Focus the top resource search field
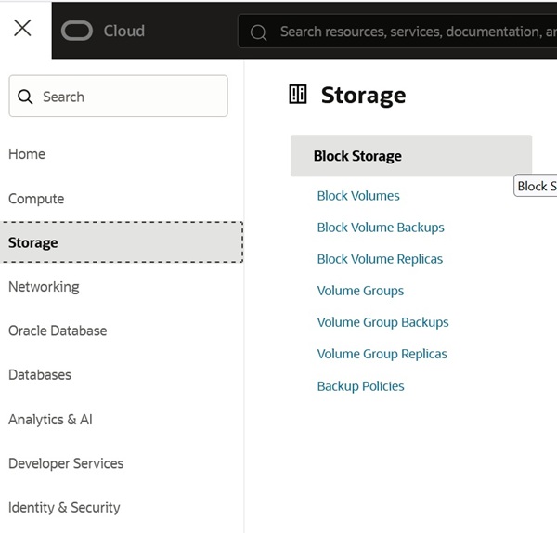Screen dimensions: 557x533 (x=398, y=32)
